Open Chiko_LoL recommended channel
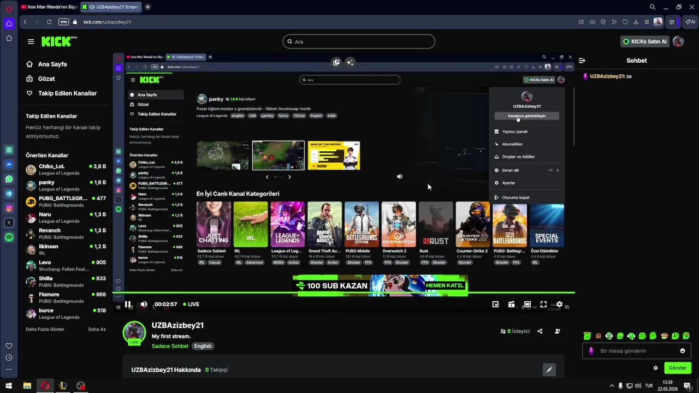 click(x=66, y=170)
